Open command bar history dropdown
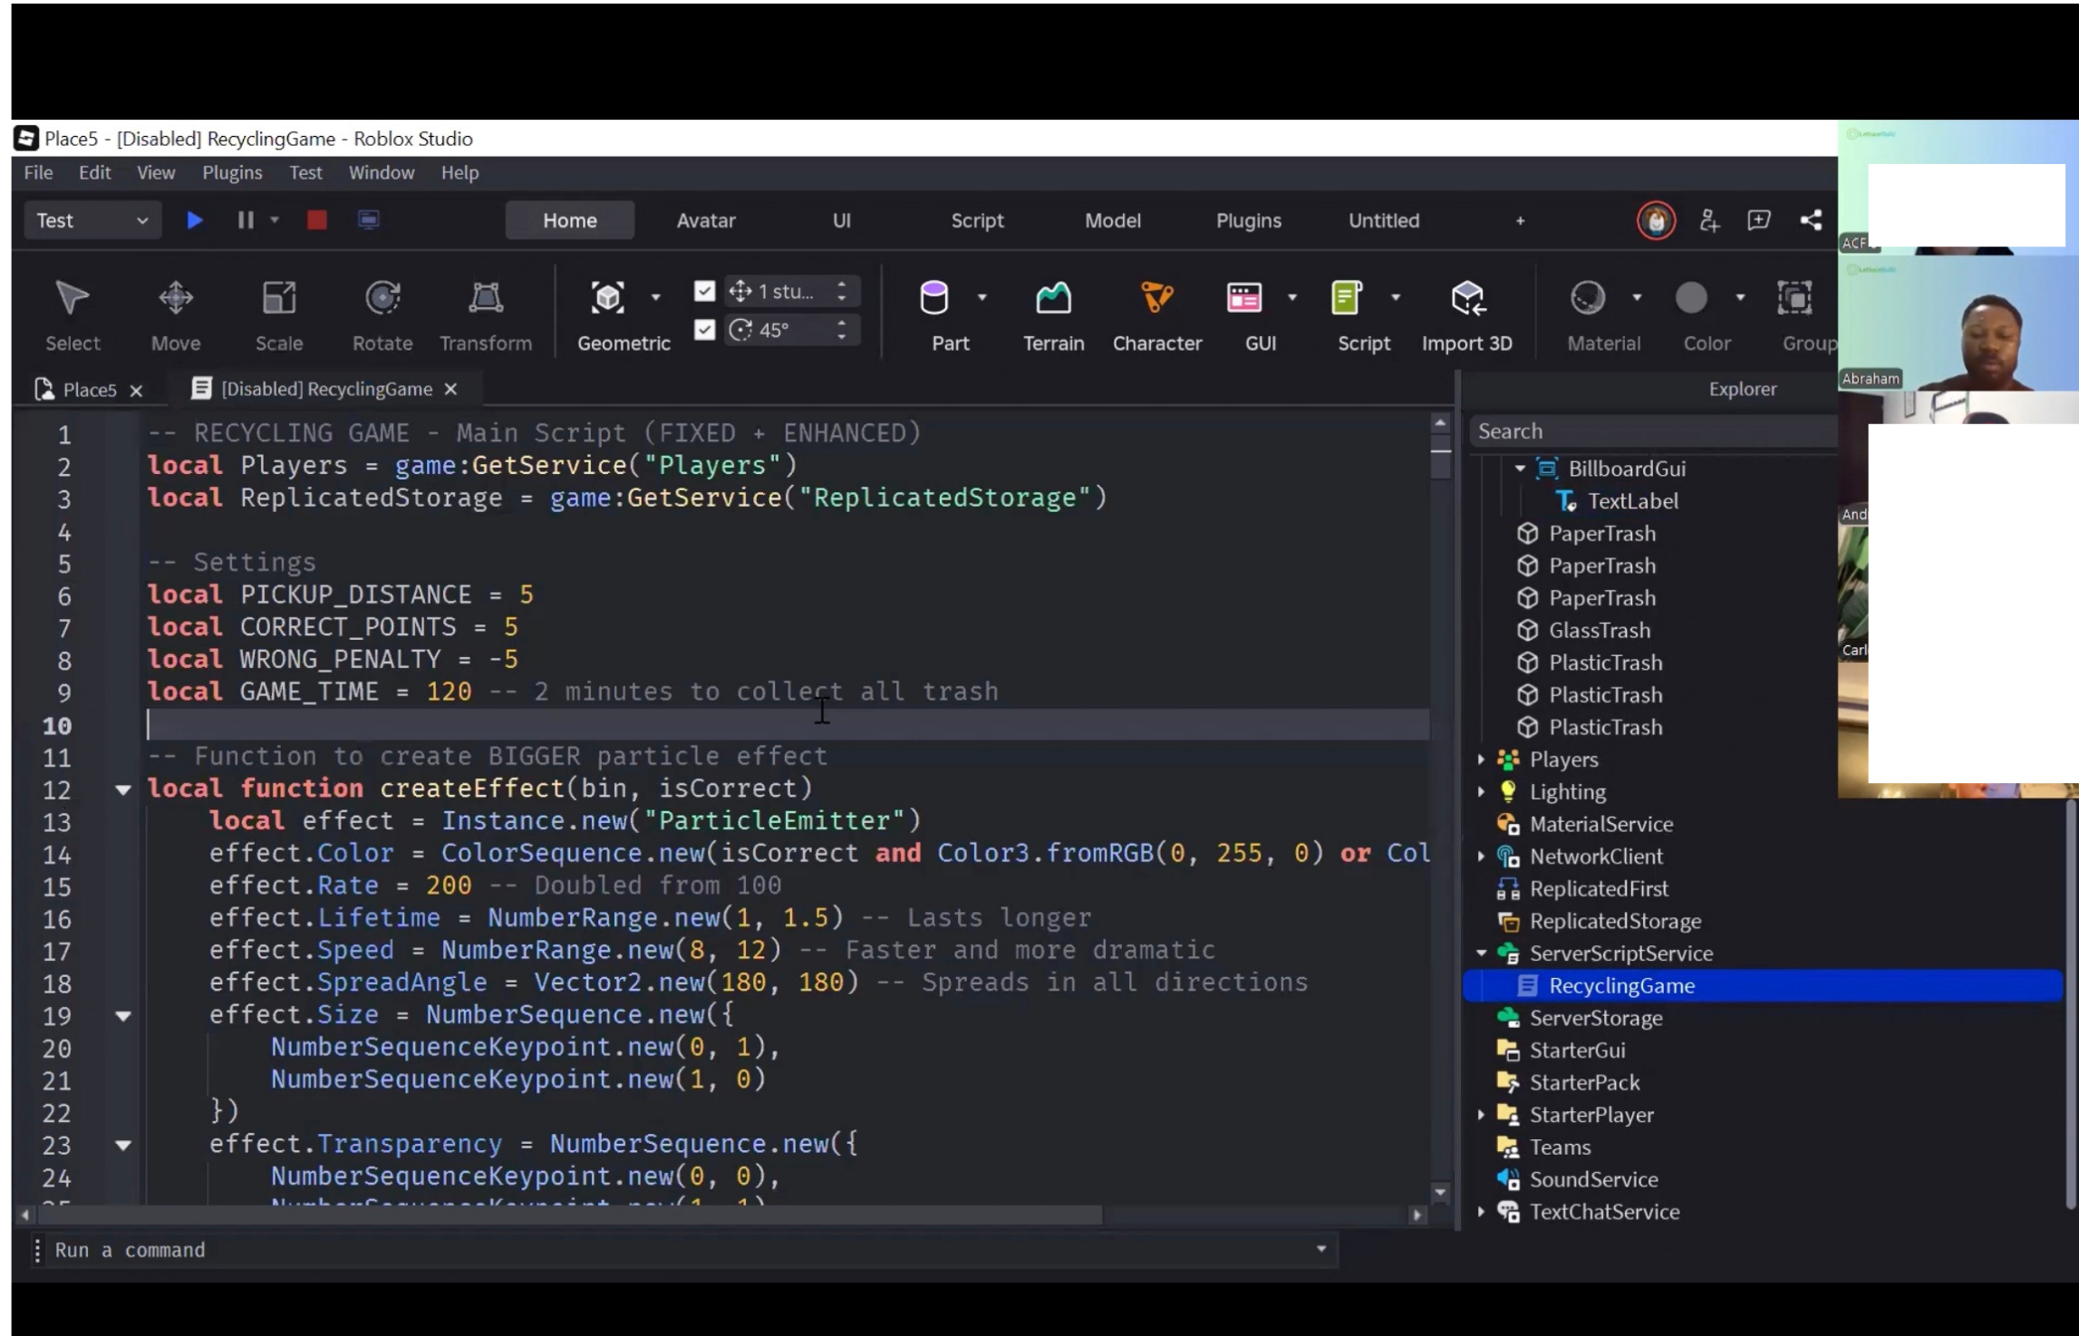Screen dimensions: 2079x1336 [1321, 1250]
